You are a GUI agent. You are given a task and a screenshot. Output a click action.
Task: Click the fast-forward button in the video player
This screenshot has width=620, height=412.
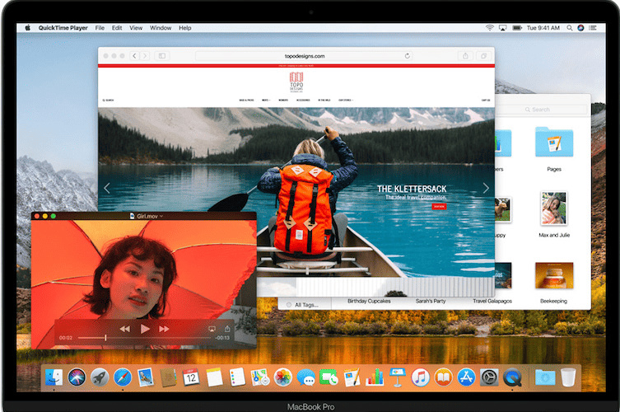click(165, 328)
